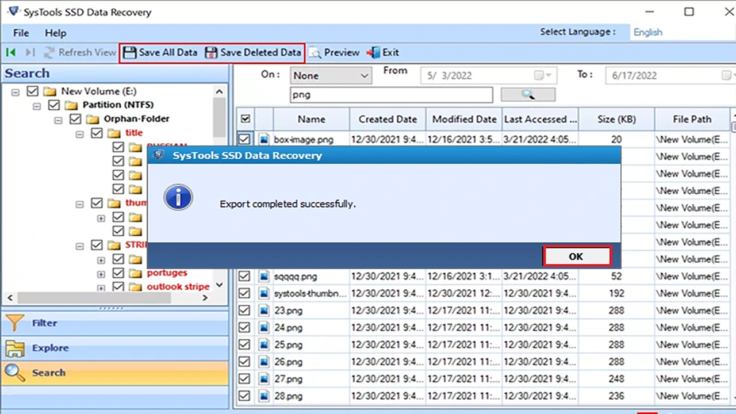Click the image file icon for 28.png

pyautogui.click(x=264, y=396)
